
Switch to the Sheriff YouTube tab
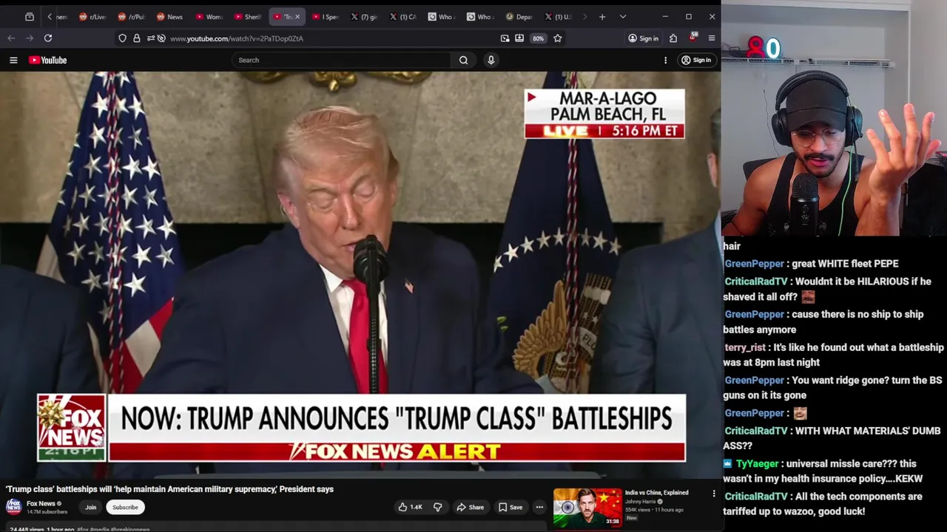click(248, 16)
